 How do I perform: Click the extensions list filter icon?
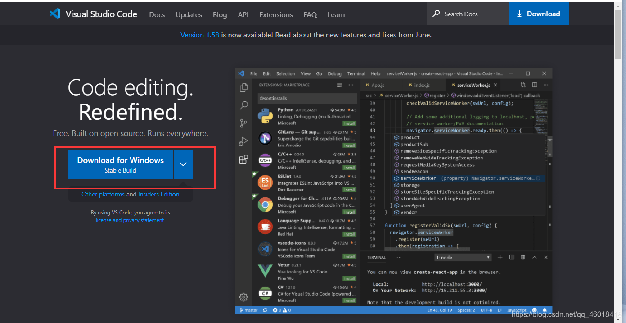coord(340,85)
